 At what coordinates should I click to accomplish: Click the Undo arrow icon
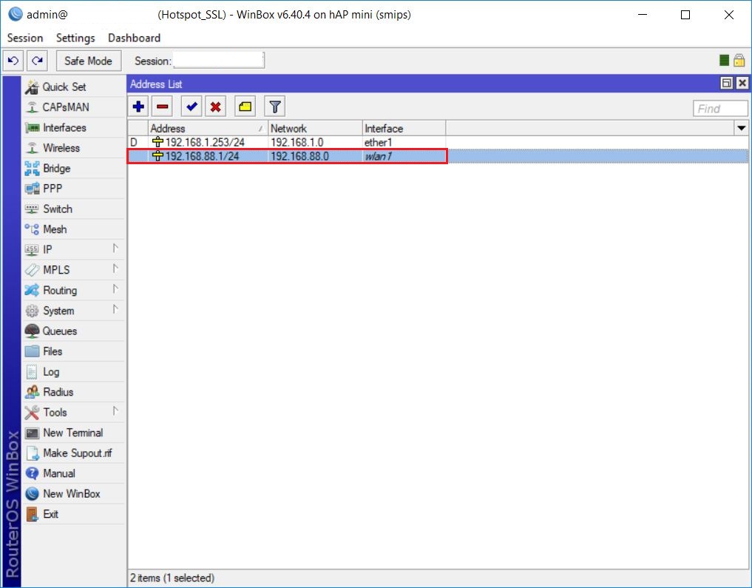pyautogui.click(x=13, y=61)
